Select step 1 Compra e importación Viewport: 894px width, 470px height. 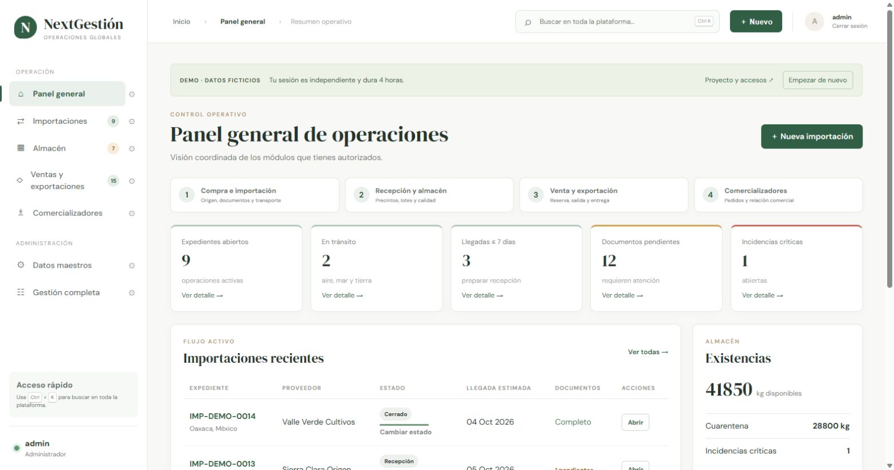tap(254, 195)
